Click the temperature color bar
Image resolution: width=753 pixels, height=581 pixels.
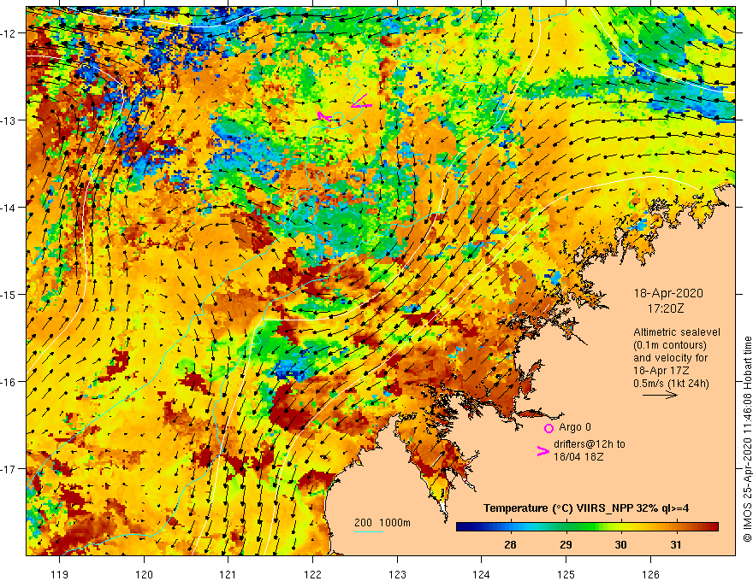tap(587, 527)
